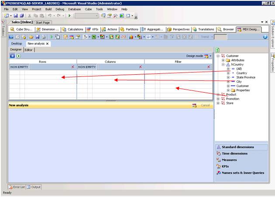Select the Measures section
This screenshot has height=197, width=275.
click(x=241, y=160)
